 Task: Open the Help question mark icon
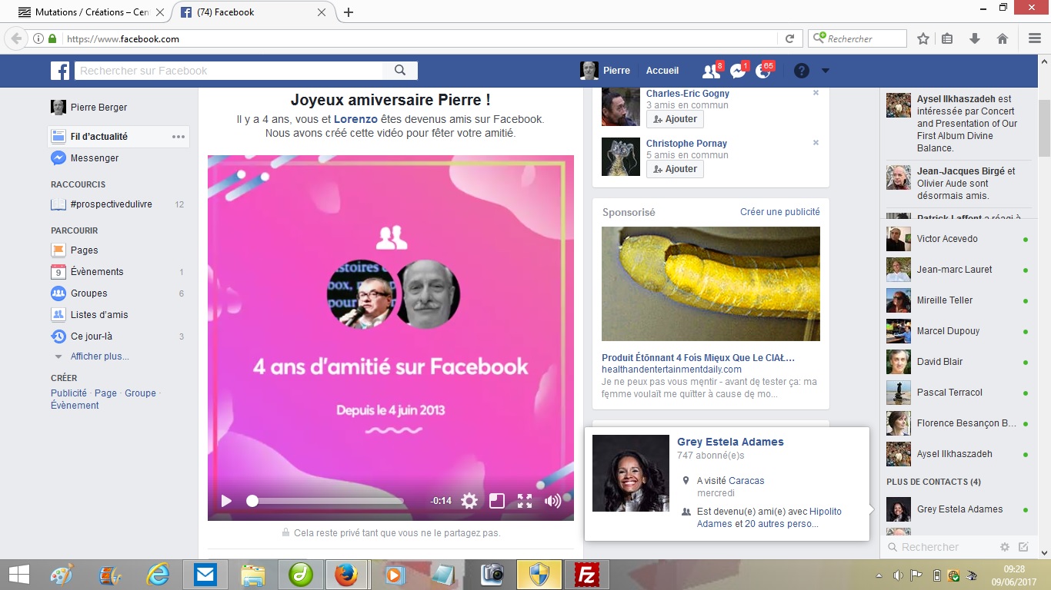pos(802,71)
